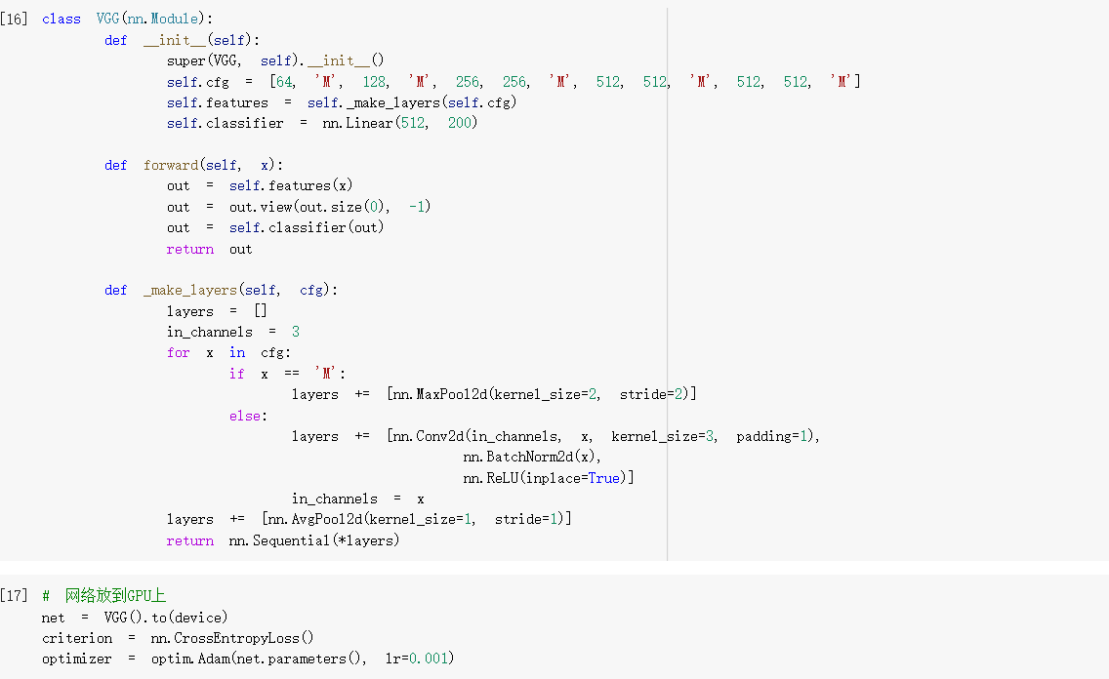1109x679 pixels.
Task: Click the '# 网络放到GPU上' comment
Action: click(103, 596)
